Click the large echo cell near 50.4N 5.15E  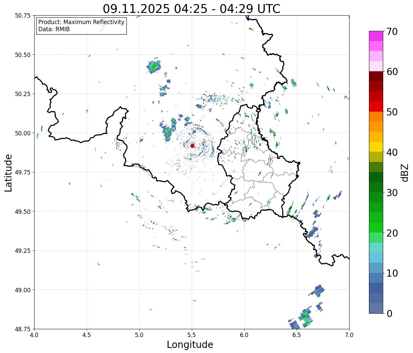pyautogui.click(x=154, y=67)
